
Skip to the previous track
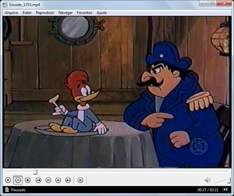(38, 180)
